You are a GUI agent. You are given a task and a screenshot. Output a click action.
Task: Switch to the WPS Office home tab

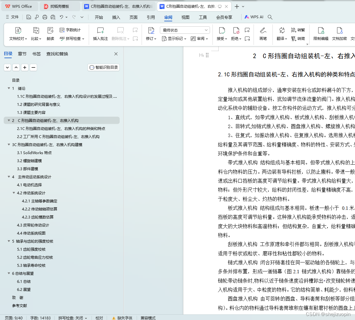click(x=19, y=6)
